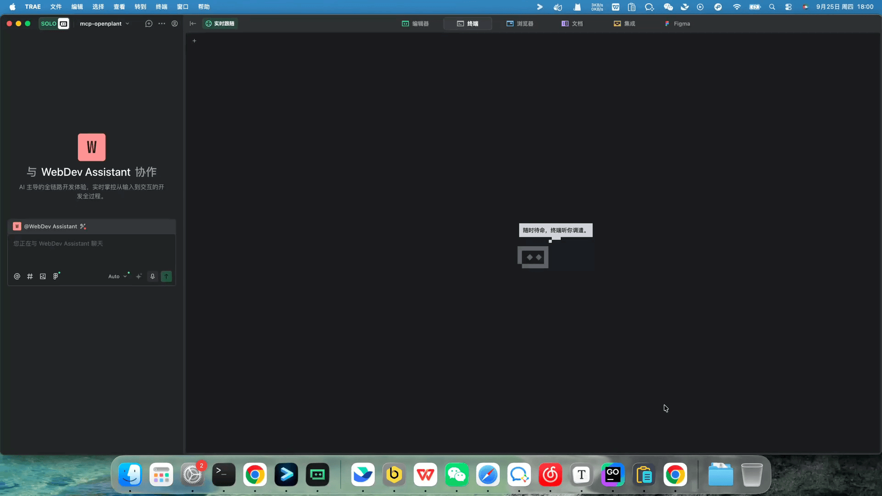Screen dimensions: 882x496
Task: Open the three-dot more options menu
Action: 162,23
